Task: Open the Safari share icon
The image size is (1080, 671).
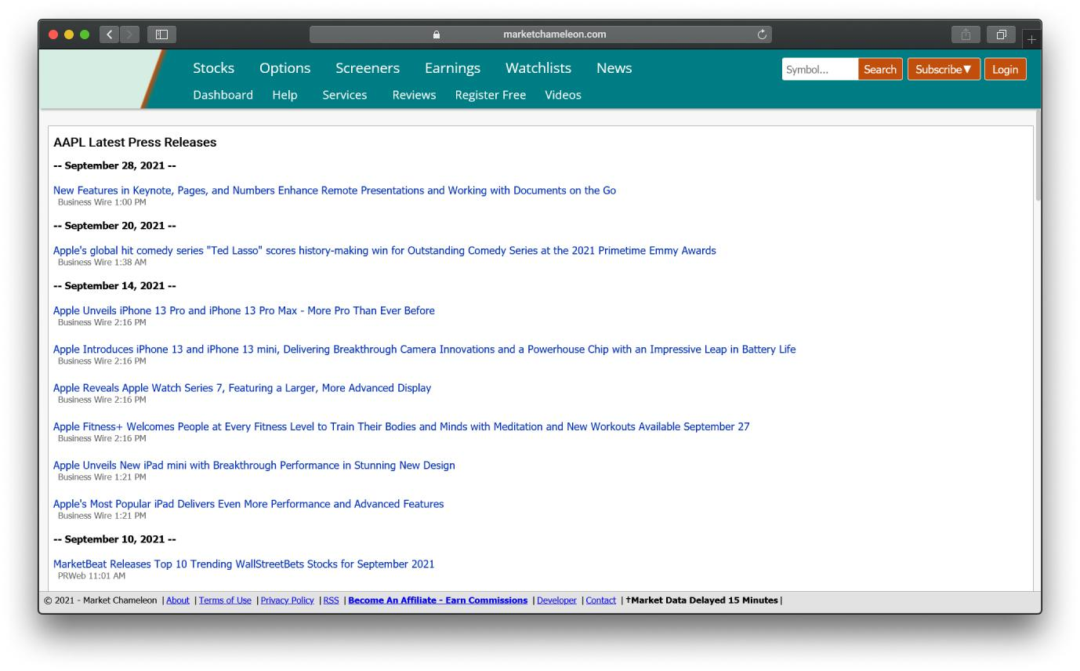Action: (x=966, y=34)
